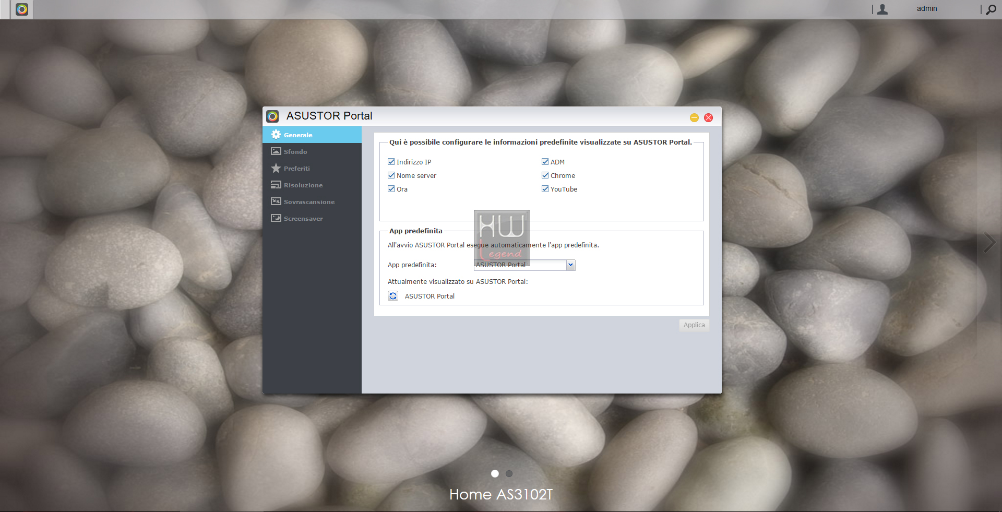Go to Sovrascansione settings

[312, 201]
